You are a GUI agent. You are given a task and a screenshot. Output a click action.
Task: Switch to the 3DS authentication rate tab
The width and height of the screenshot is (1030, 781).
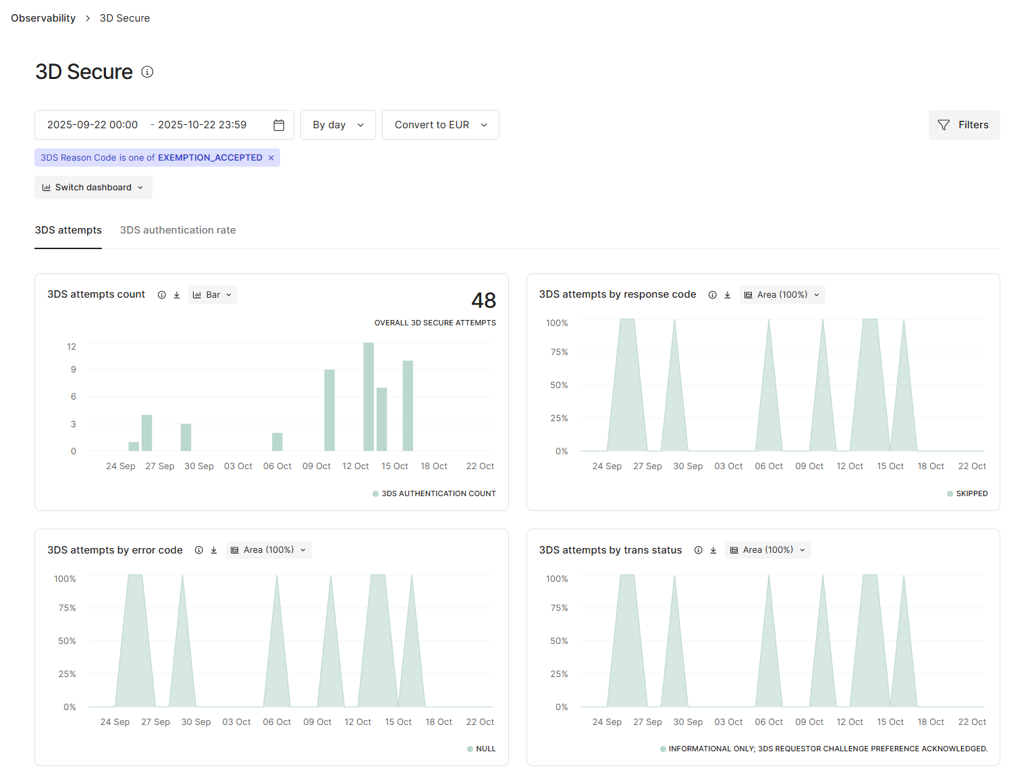tap(178, 230)
